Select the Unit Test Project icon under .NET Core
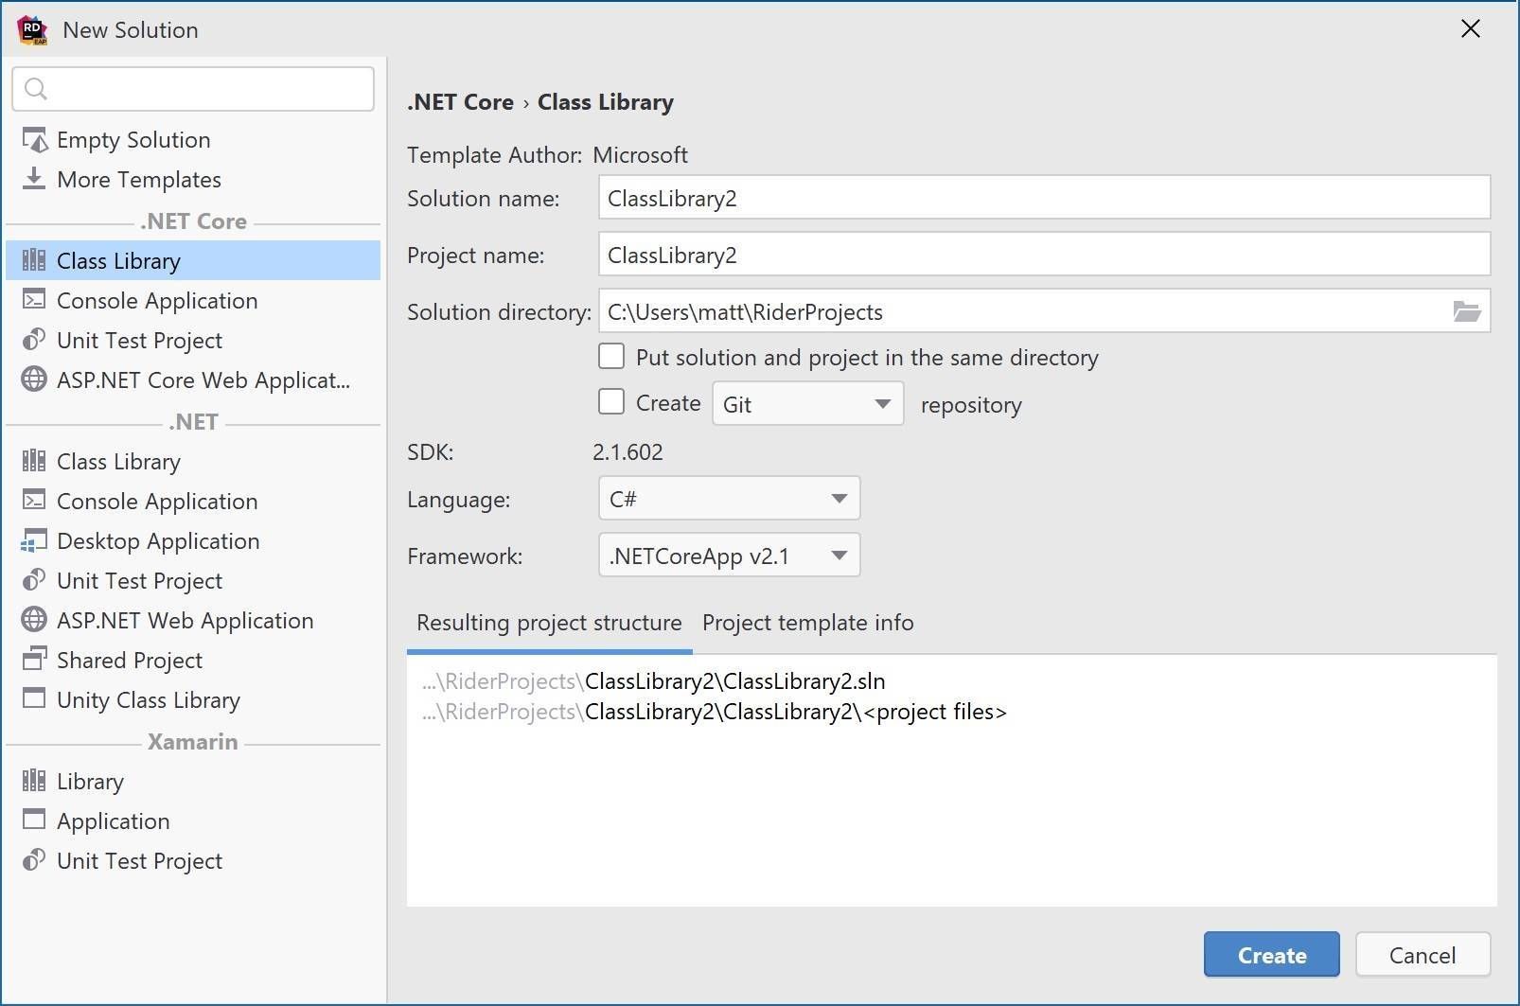 [x=34, y=340]
